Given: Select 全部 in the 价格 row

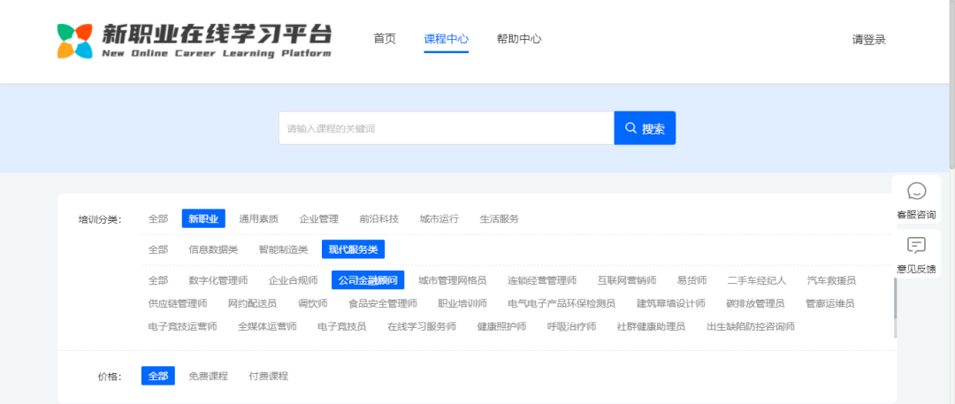Looking at the screenshot, I should coord(158,376).
